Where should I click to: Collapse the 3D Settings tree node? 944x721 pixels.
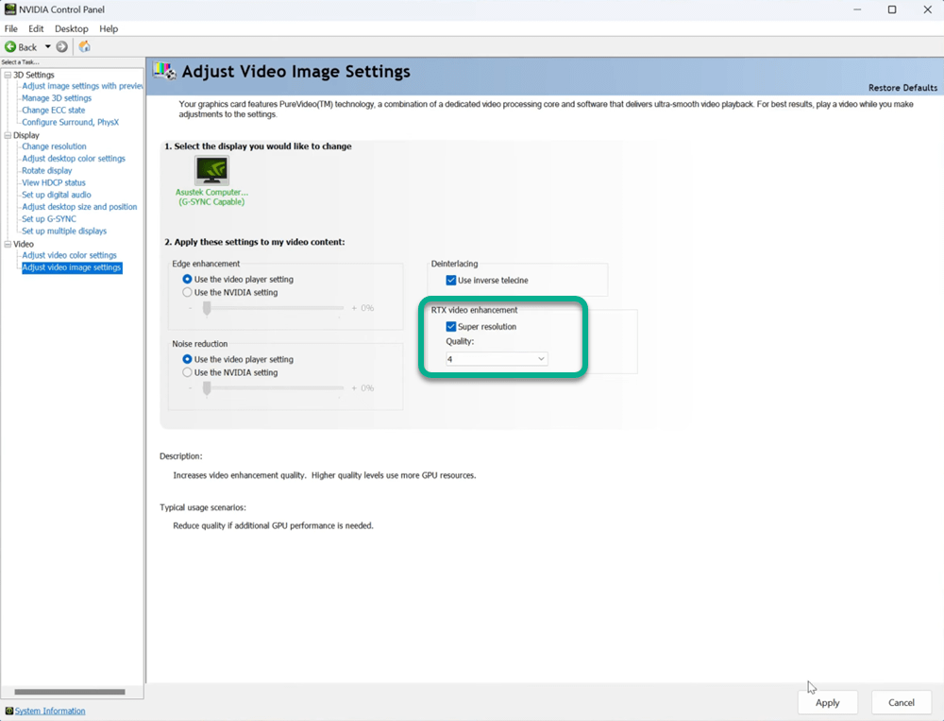tap(8, 75)
